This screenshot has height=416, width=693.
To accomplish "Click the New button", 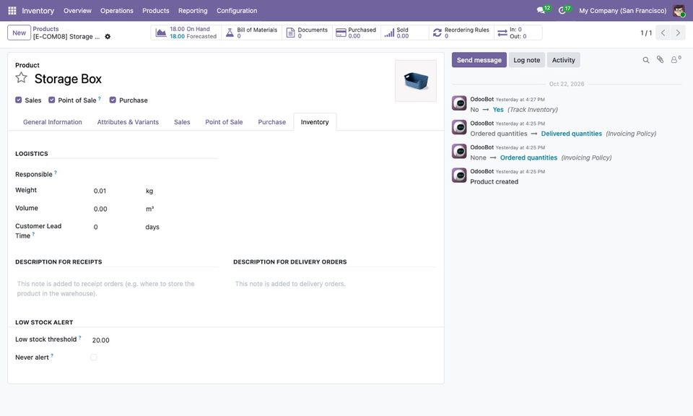I will point(19,32).
